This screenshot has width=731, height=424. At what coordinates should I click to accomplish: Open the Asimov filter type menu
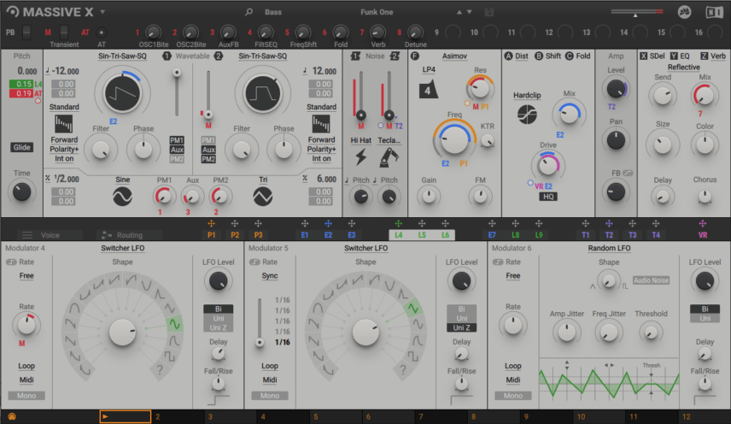point(454,56)
